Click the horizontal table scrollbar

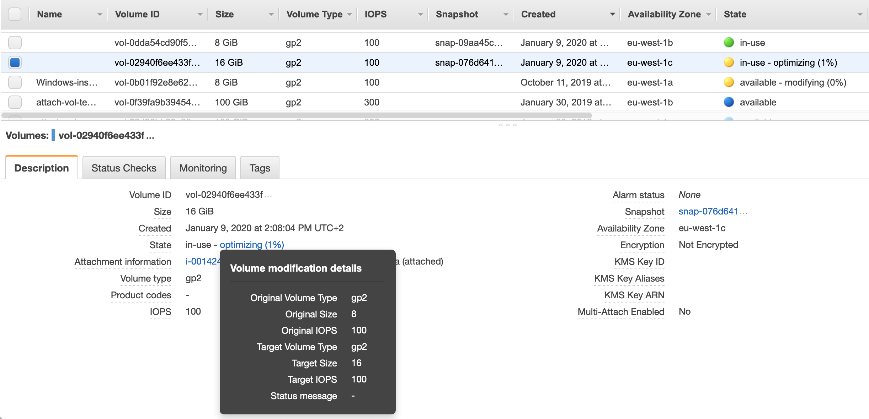[297, 115]
